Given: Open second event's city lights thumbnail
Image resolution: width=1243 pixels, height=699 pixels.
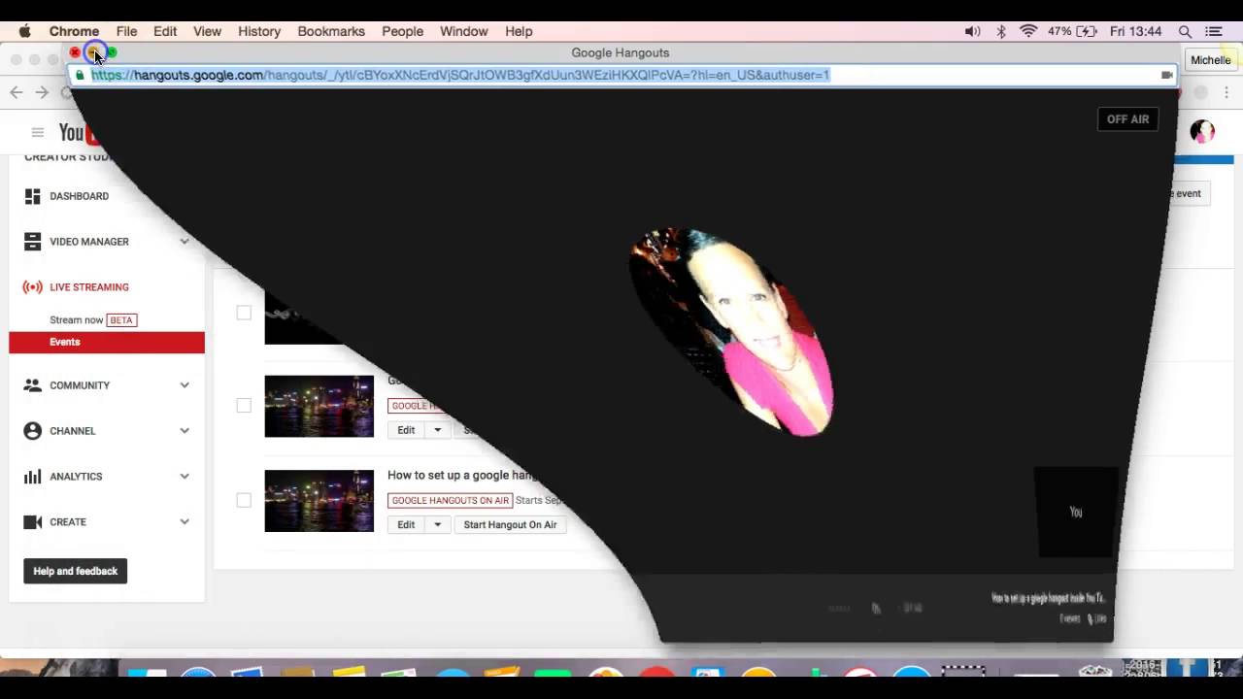Looking at the screenshot, I should [x=319, y=406].
